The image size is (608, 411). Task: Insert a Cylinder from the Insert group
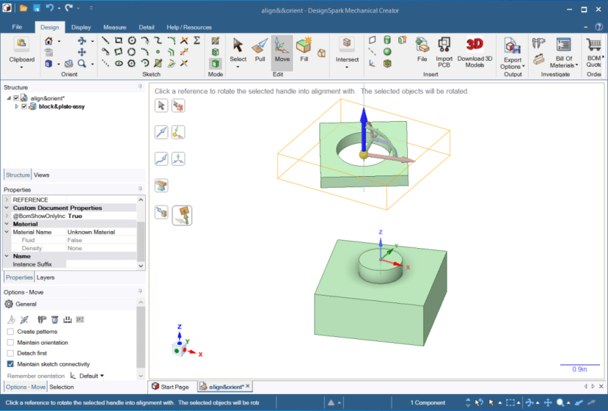pyautogui.click(x=387, y=40)
